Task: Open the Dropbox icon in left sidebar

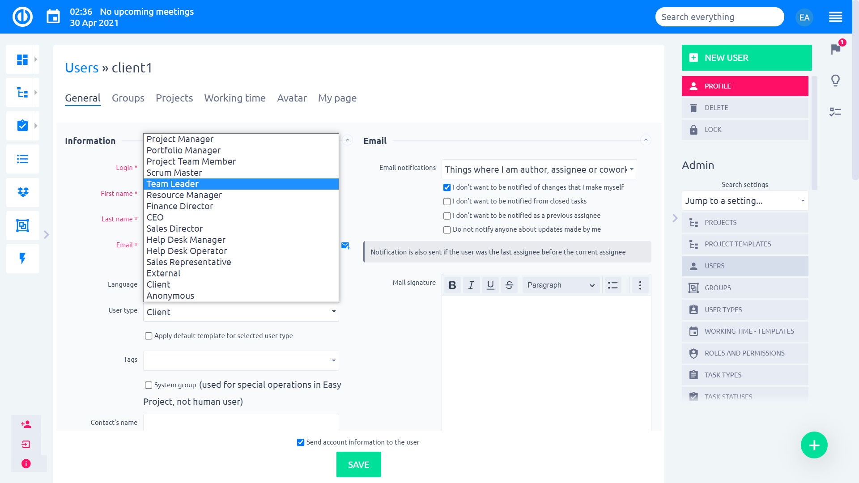Action: tap(23, 192)
